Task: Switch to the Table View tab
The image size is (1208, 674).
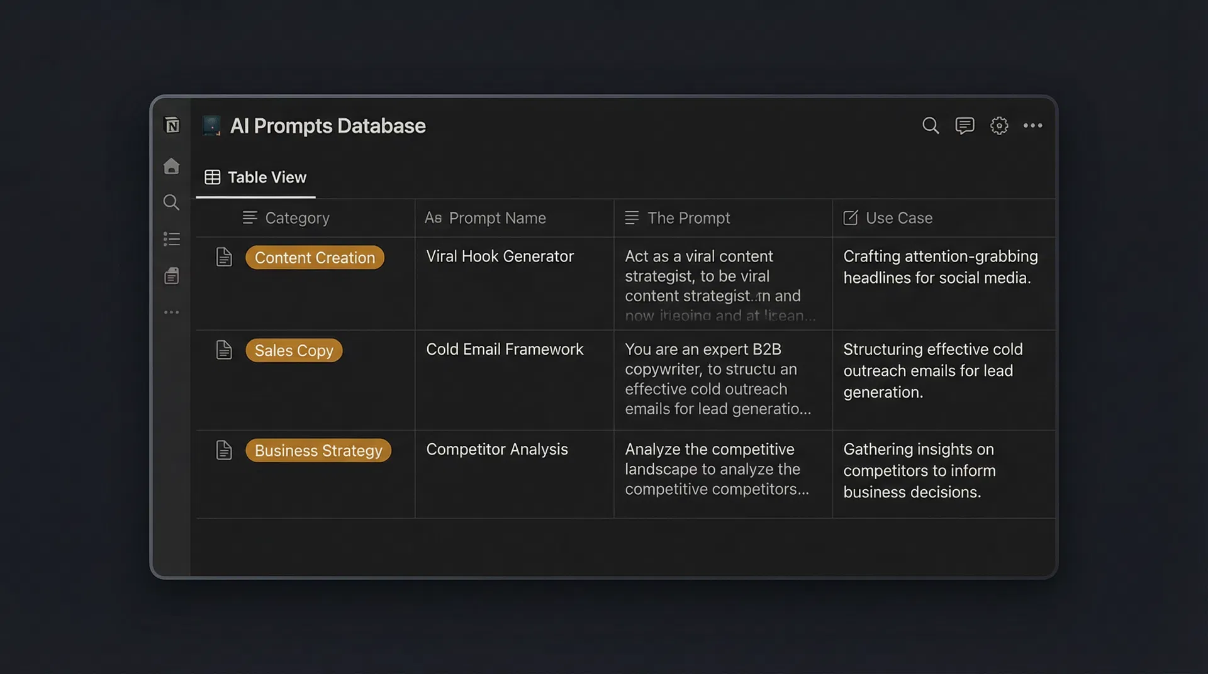Action: [x=255, y=177]
